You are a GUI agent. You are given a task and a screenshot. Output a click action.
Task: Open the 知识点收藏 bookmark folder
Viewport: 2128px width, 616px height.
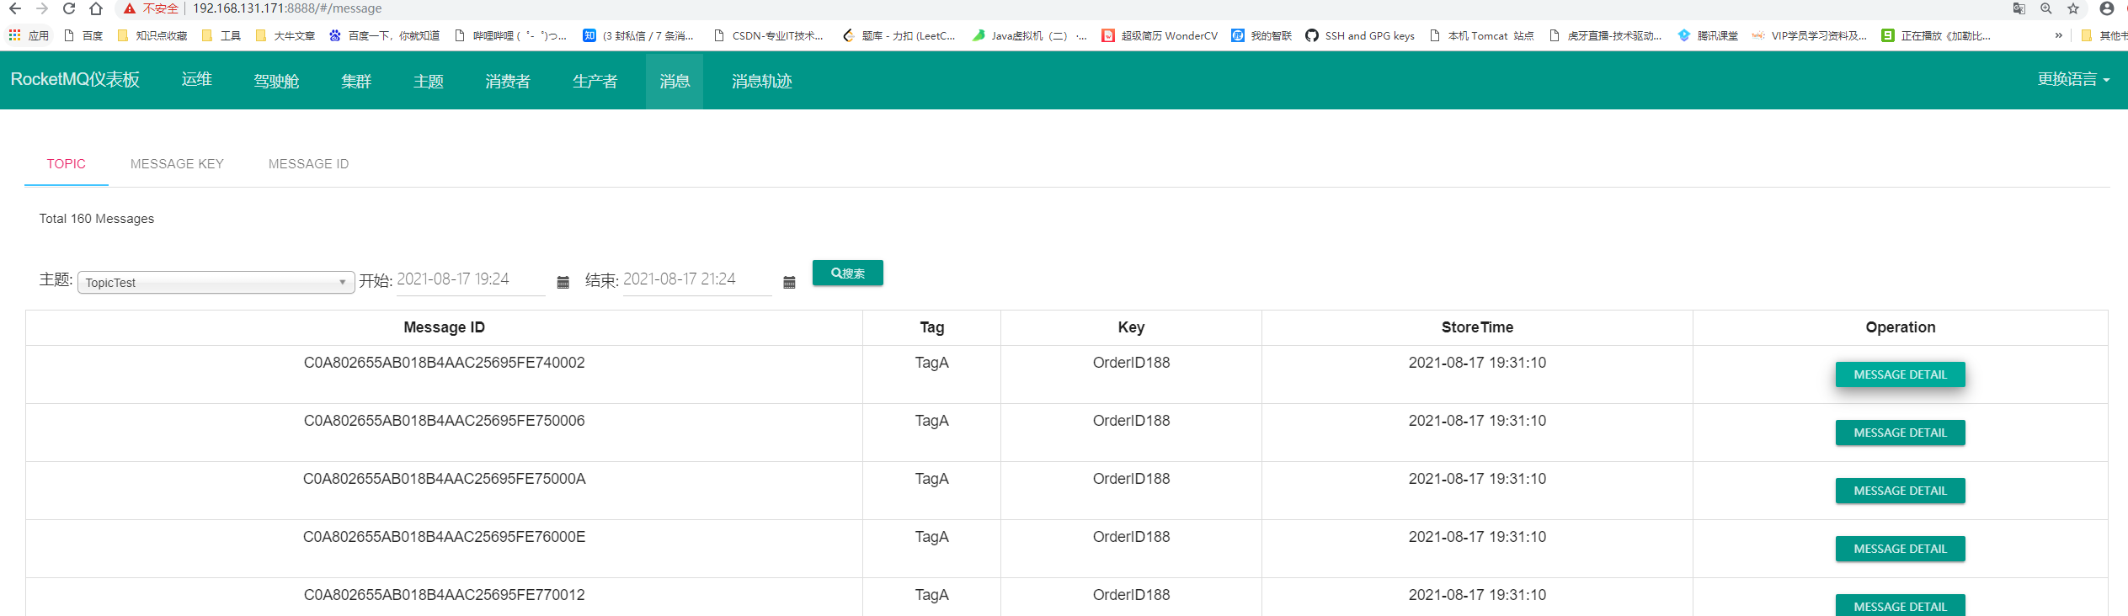point(152,35)
